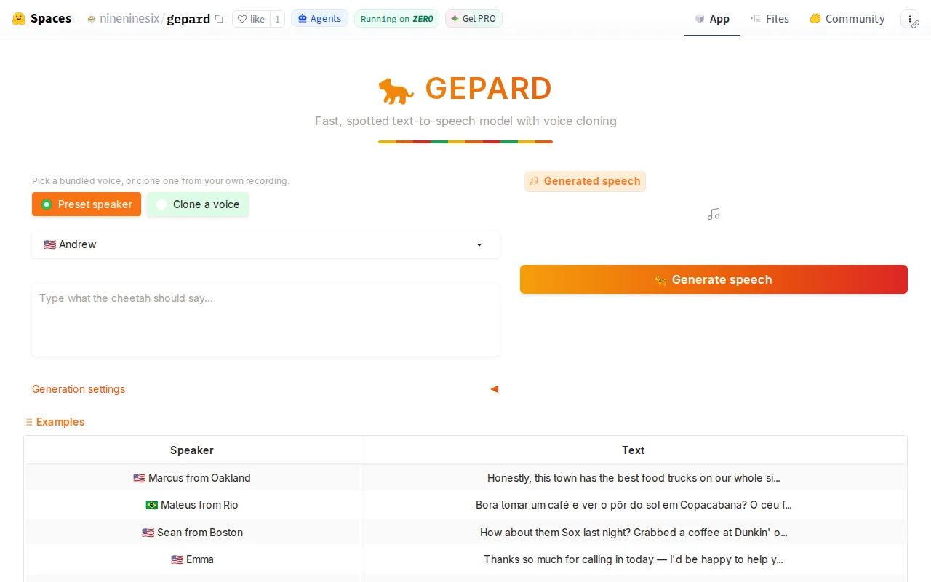Click the cheetah emoji beside GEPARD title
This screenshot has height=582, width=931.
click(x=396, y=90)
